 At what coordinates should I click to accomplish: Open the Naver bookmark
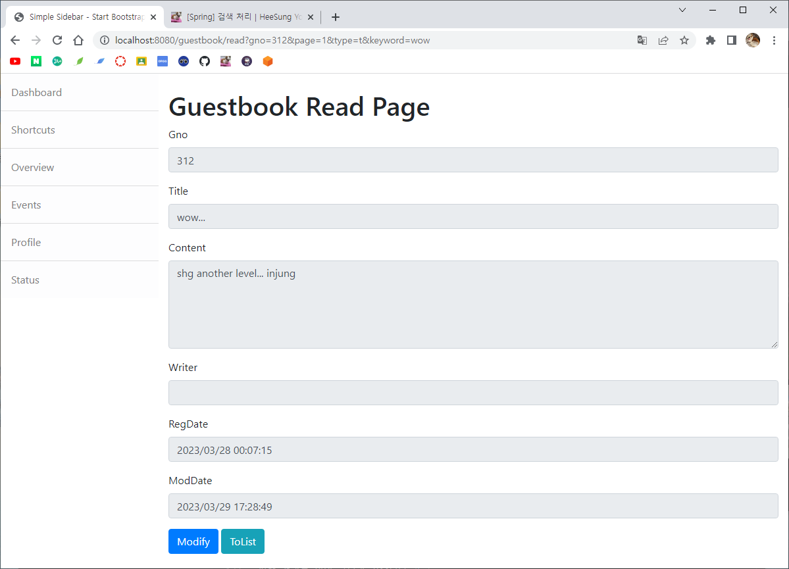(x=36, y=61)
